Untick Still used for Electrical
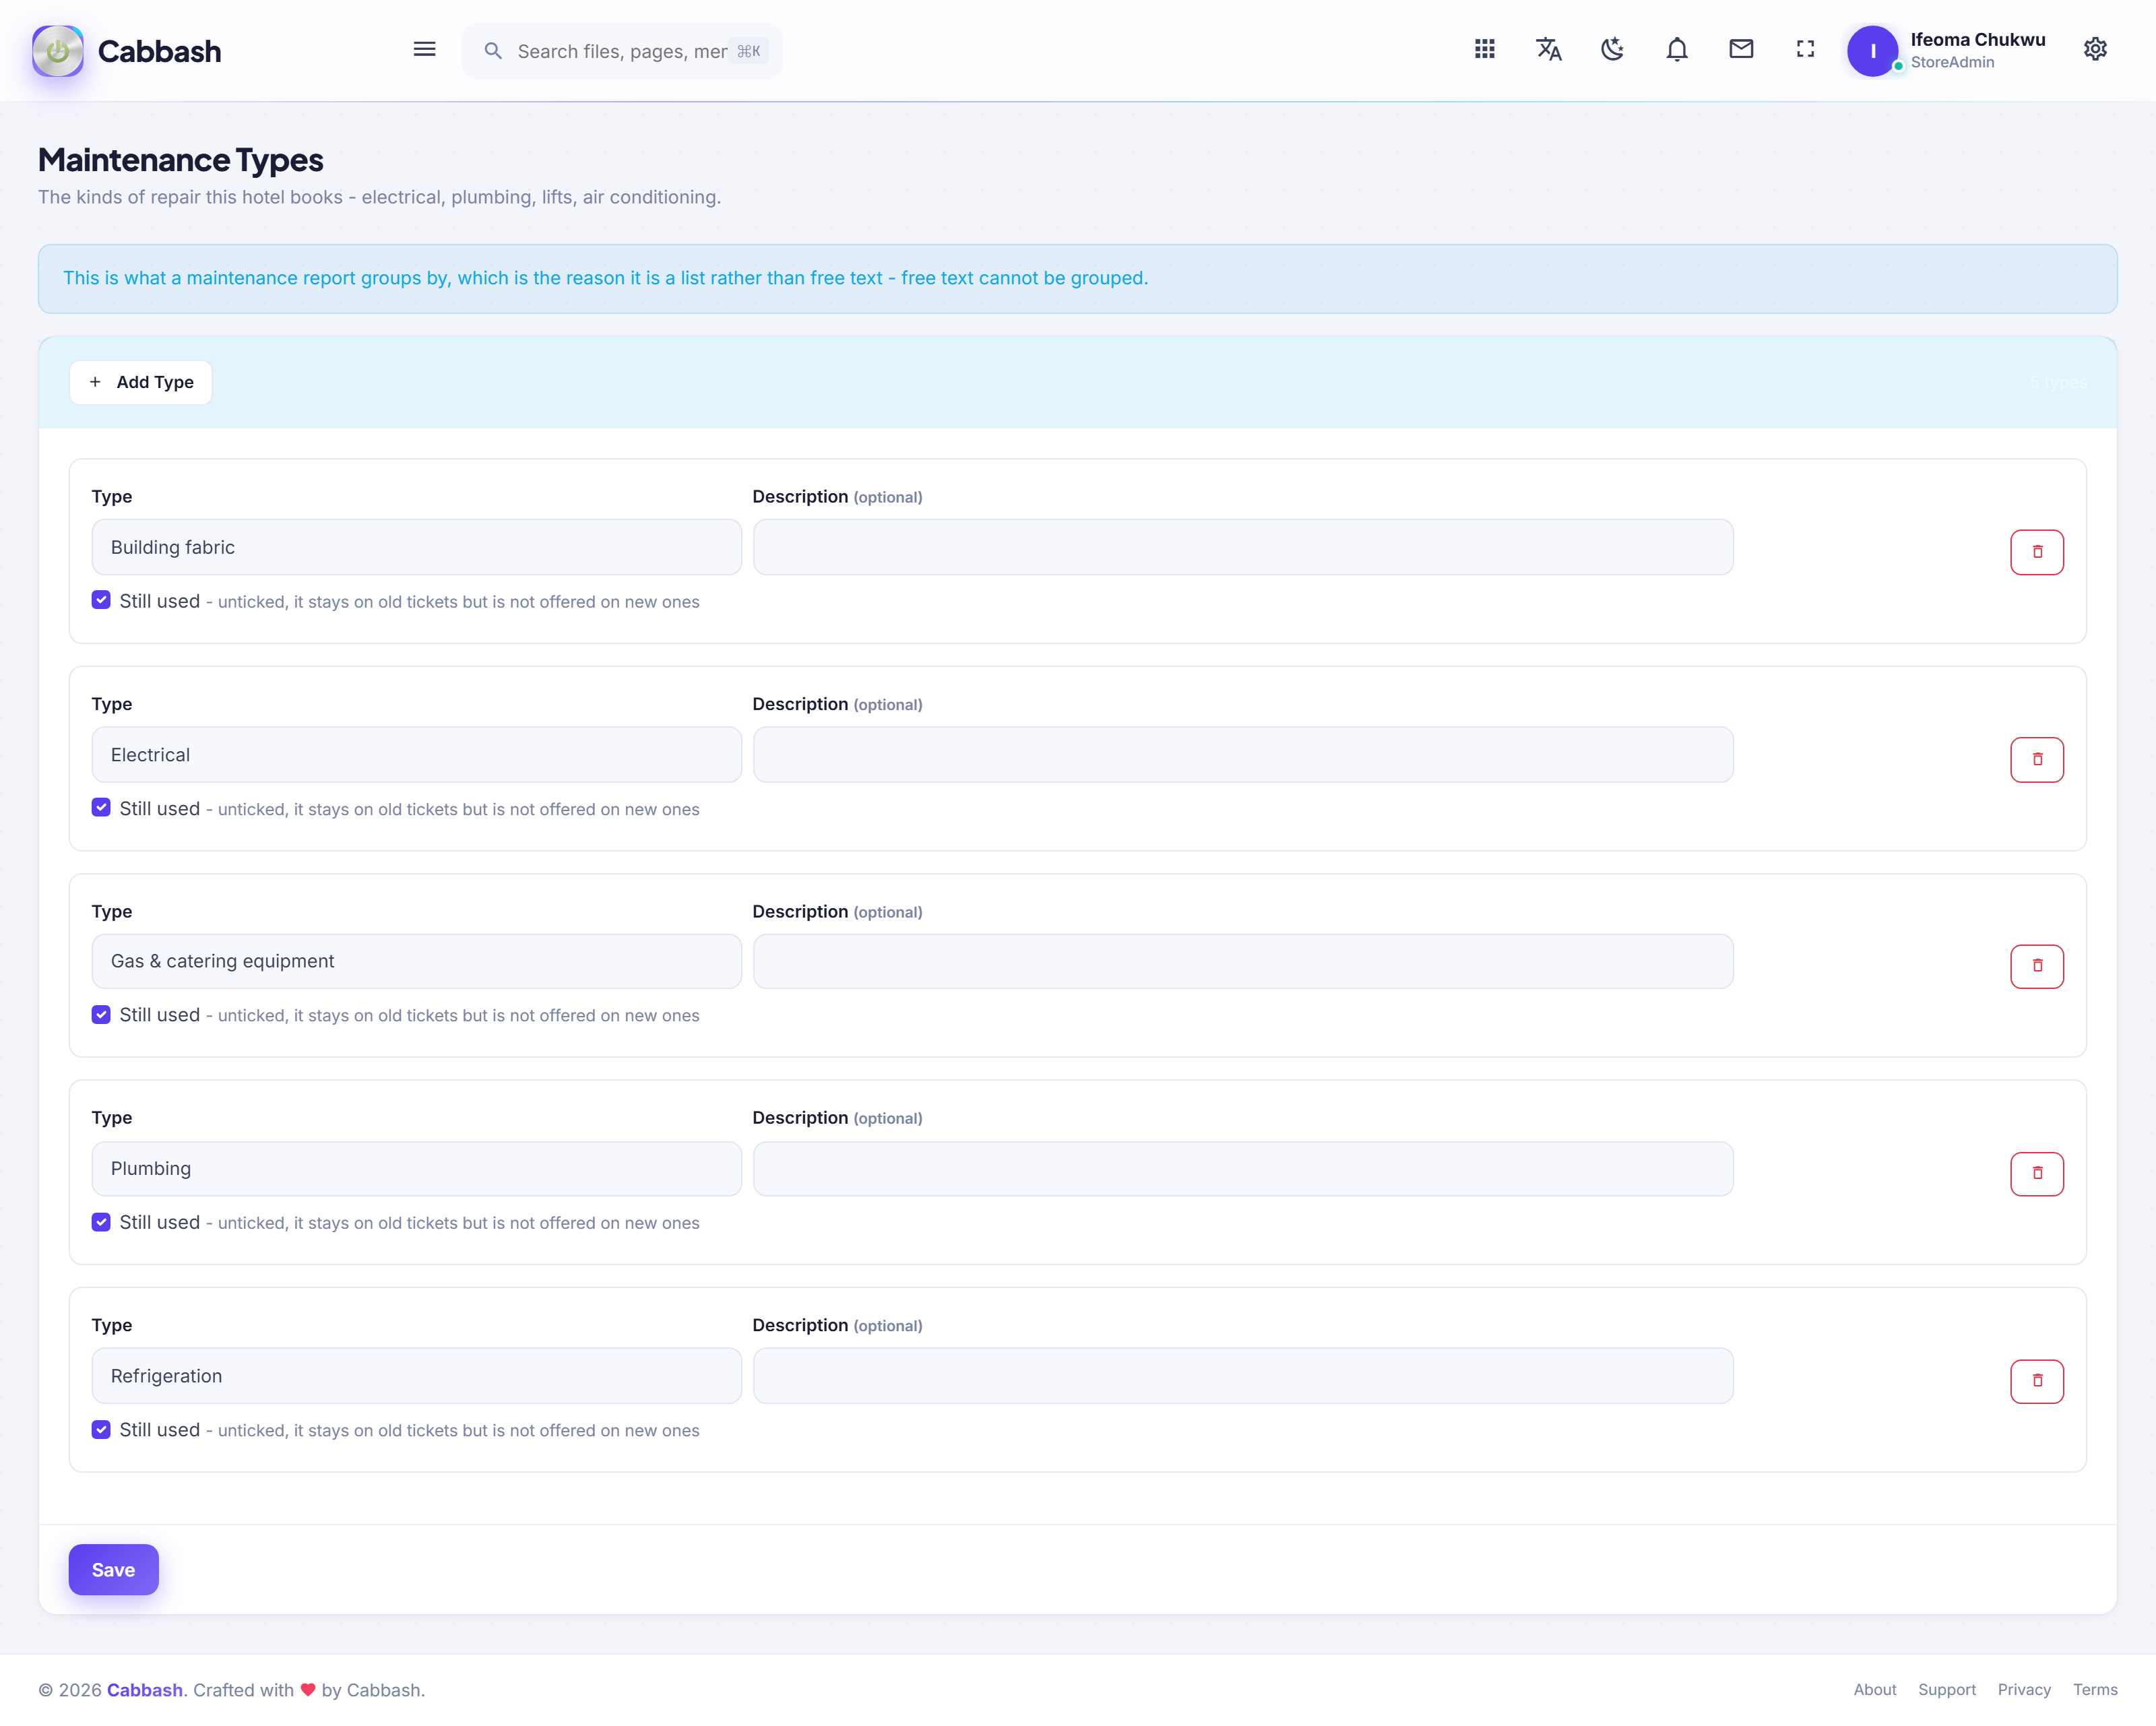 tap(101, 807)
